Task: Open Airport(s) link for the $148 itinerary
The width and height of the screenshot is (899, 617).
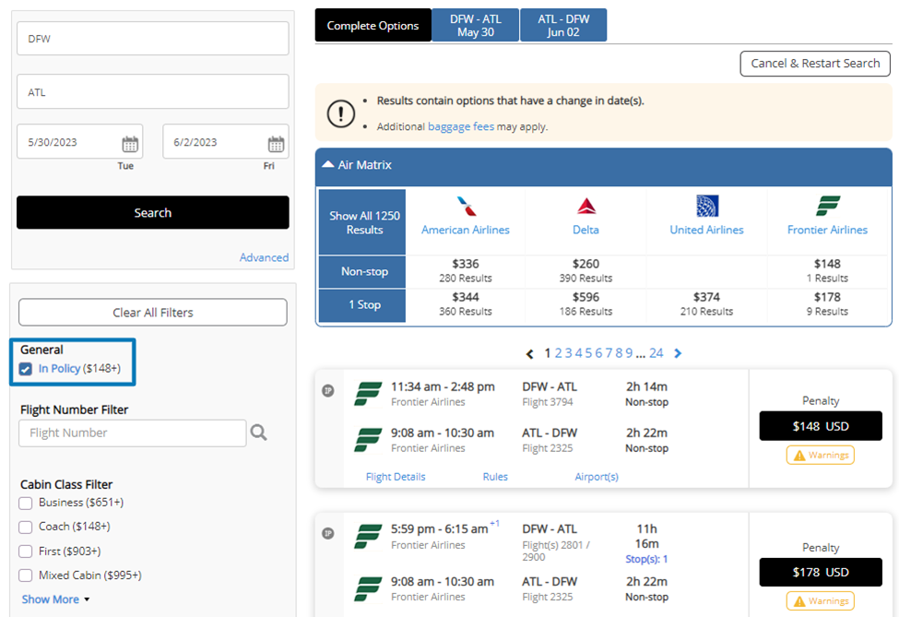Action: coord(597,477)
